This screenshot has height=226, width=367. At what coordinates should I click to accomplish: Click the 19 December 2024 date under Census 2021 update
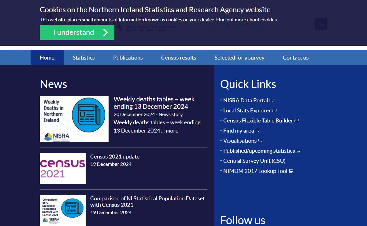(111, 164)
